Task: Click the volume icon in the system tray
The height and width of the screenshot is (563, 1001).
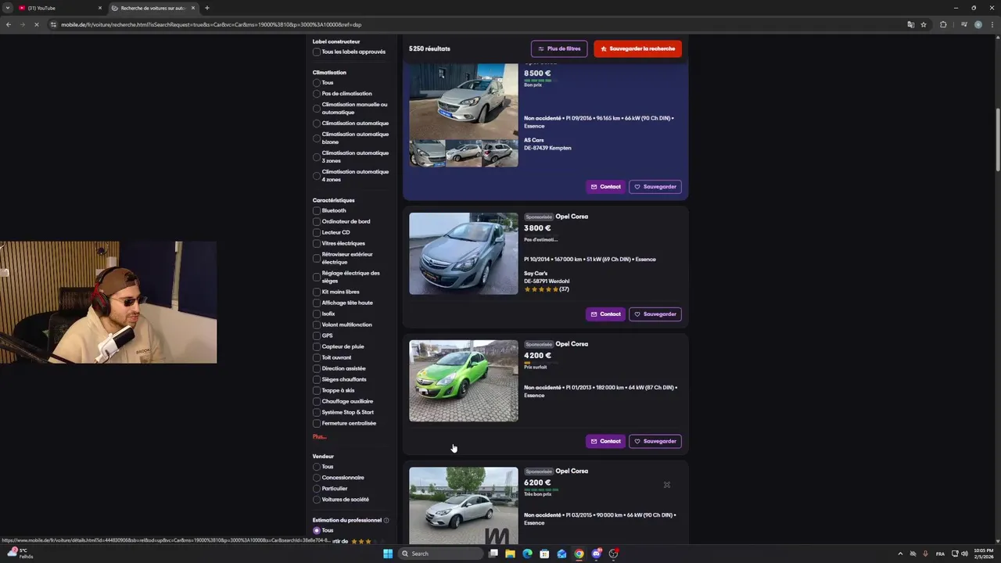Action: [x=964, y=554]
